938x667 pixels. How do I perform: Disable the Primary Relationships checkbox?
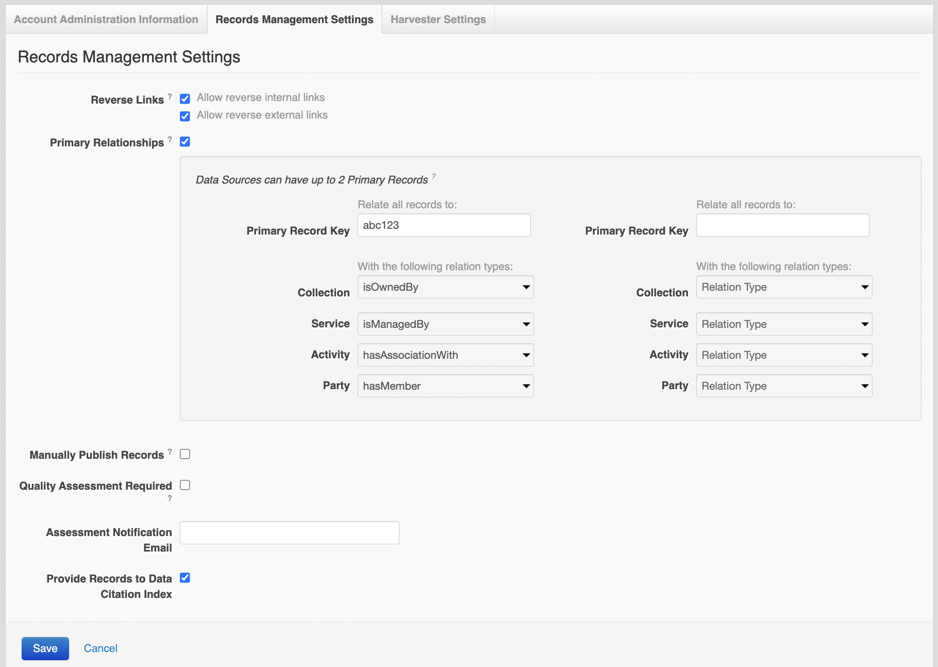[x=185, y=142]
